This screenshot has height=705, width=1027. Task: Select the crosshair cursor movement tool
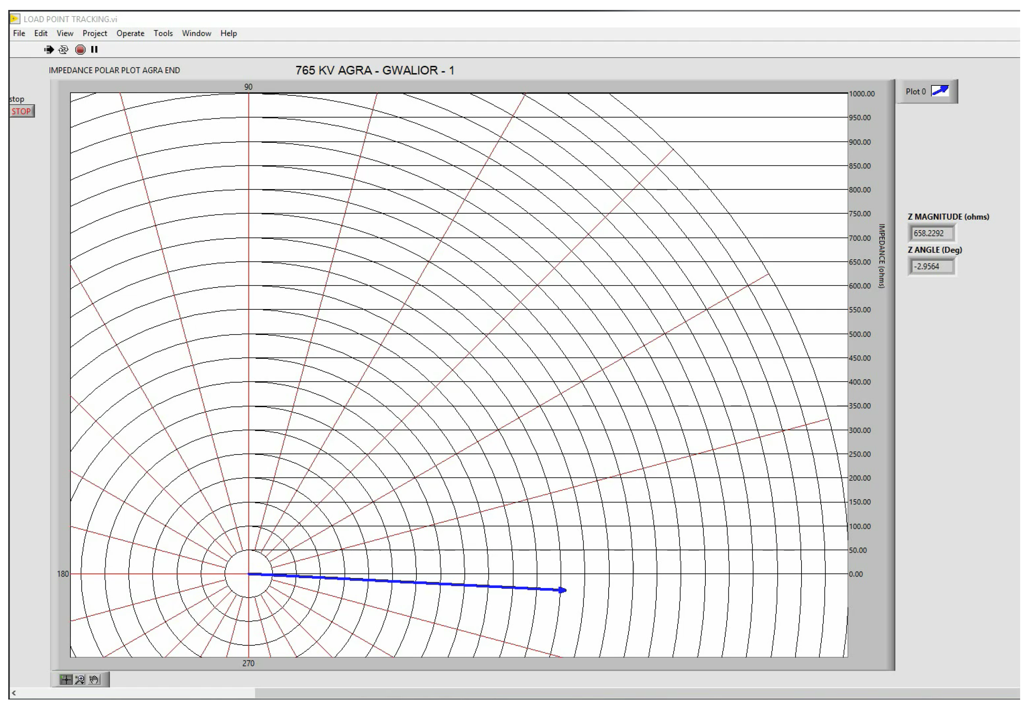(66, 679)
